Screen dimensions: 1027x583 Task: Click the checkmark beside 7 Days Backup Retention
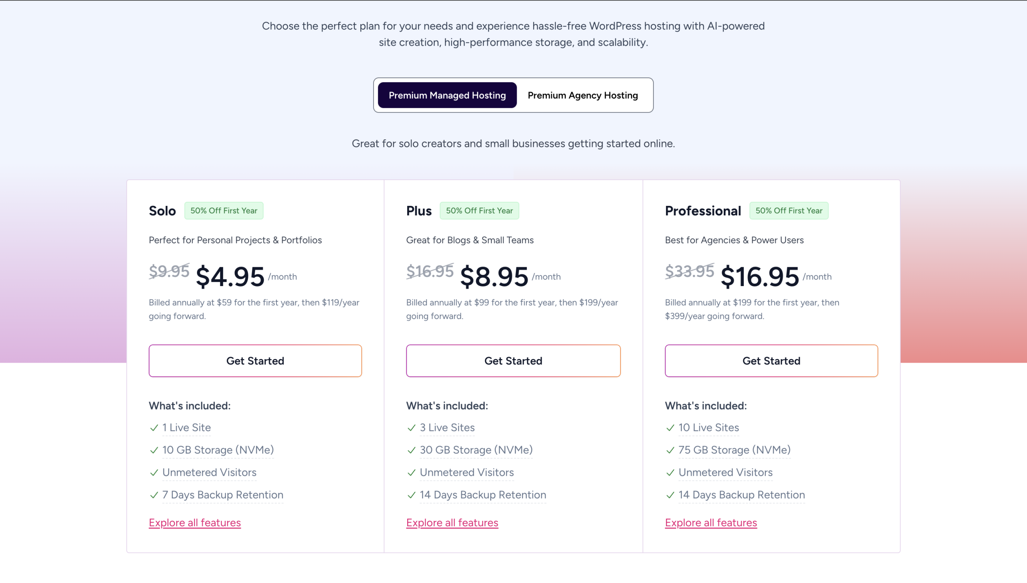point(154,495)
